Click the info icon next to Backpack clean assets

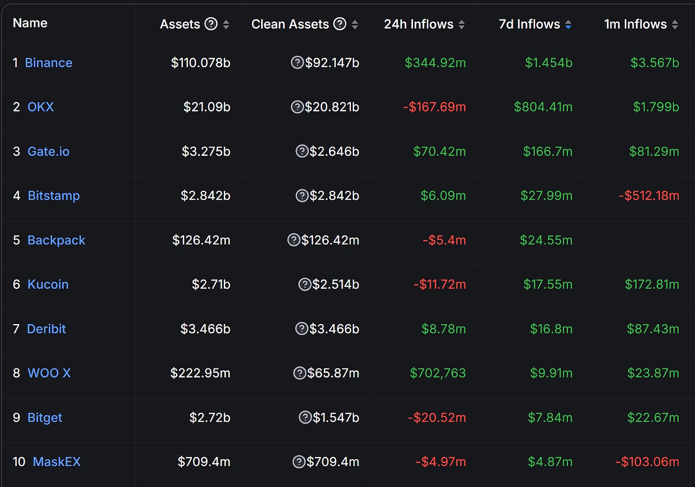click(294, 240)
